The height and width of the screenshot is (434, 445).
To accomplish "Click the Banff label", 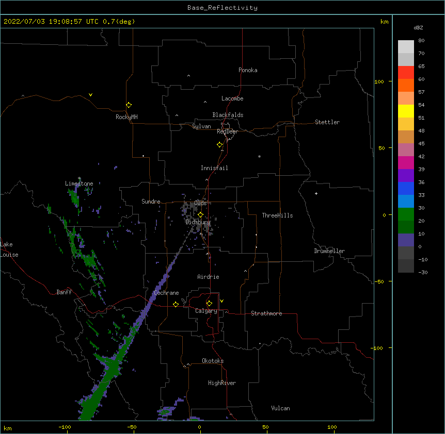I will 64,292.
